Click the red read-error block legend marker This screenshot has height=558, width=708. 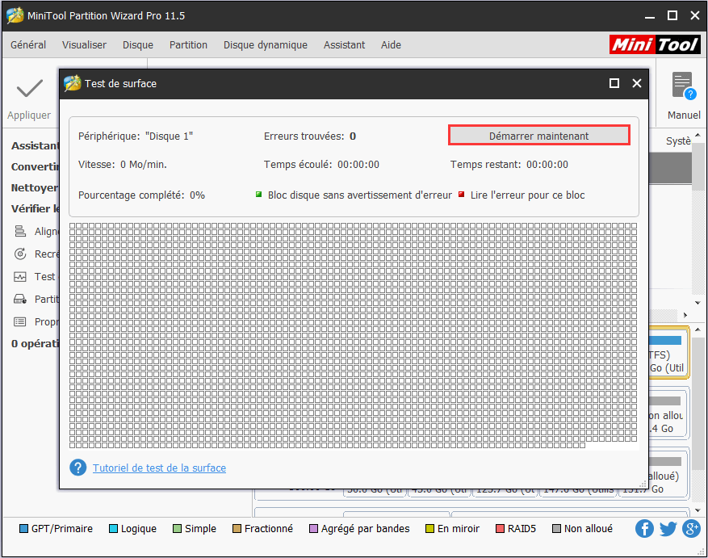click(462, 195)
